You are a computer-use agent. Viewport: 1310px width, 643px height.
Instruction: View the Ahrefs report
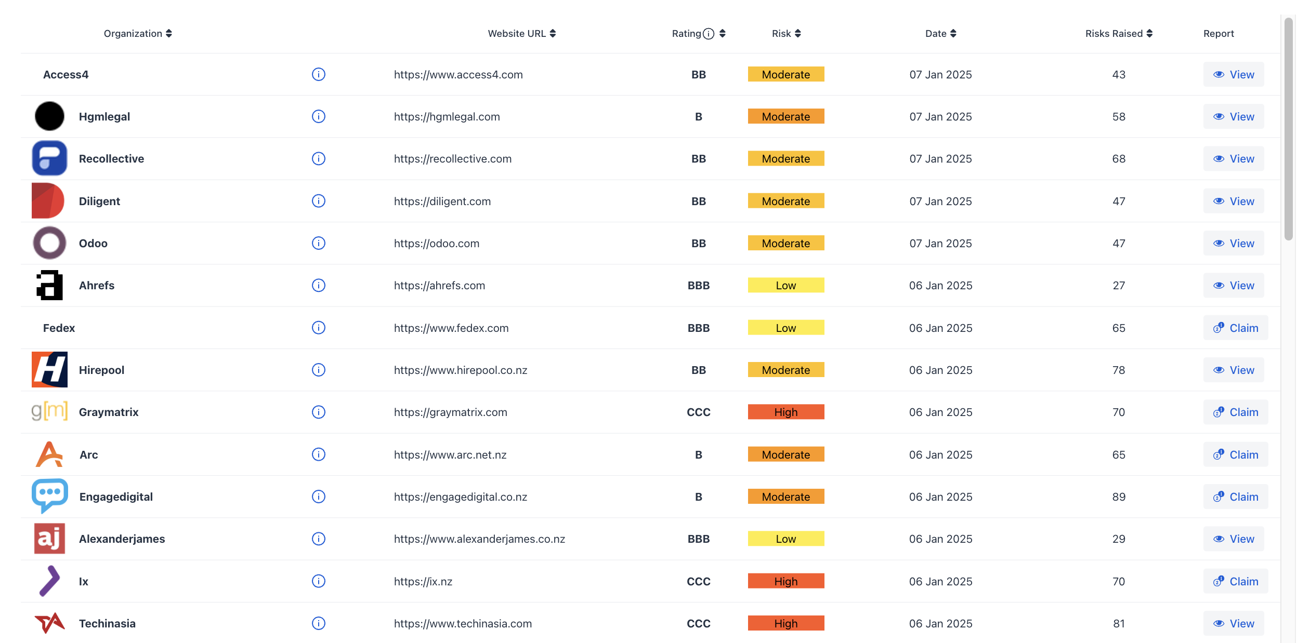[1234, 285]
